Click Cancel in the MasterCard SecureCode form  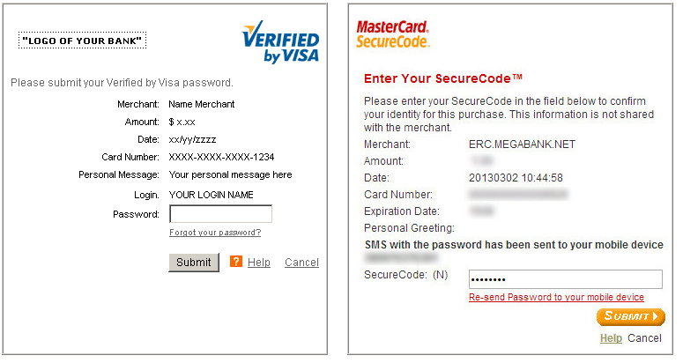pyautogui.click(x=644, y=338)
